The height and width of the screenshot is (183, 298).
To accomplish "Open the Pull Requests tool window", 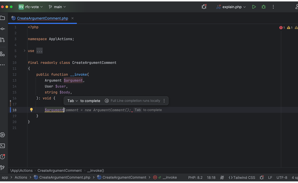I will pyautogui.click(x=2, y=40).
